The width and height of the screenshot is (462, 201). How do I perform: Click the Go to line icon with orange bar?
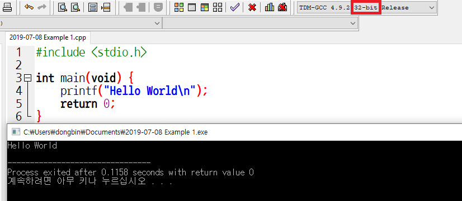click(x=106, y=7)
